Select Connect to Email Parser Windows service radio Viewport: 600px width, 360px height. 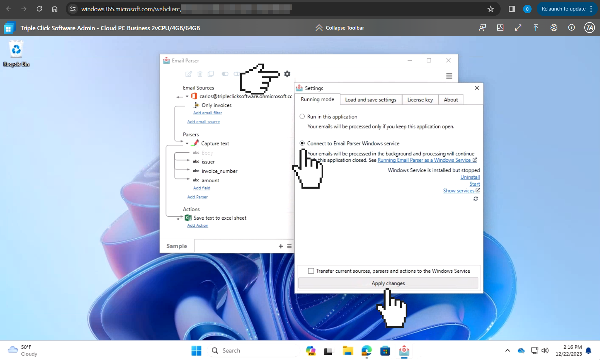(302, 143)
